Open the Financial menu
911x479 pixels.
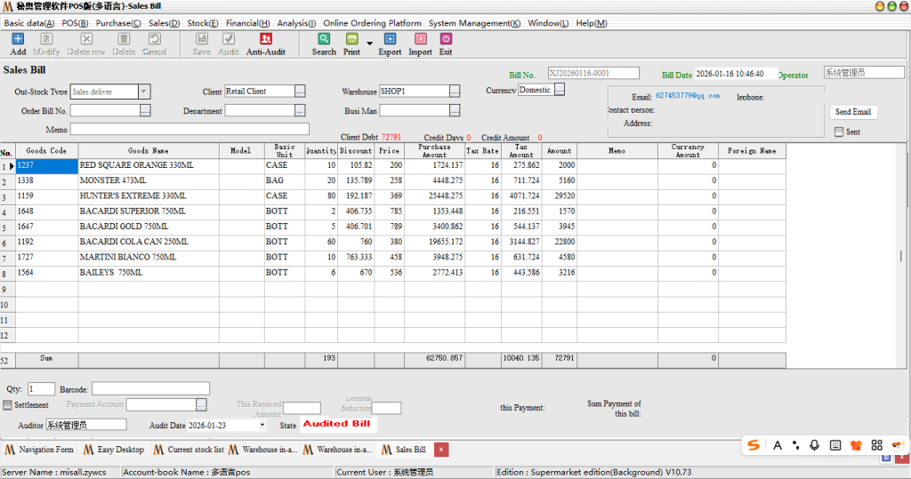click(x=247, y=23)
